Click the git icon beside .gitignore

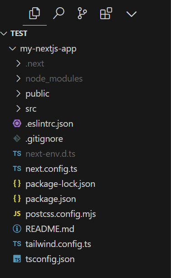point(17,139)
